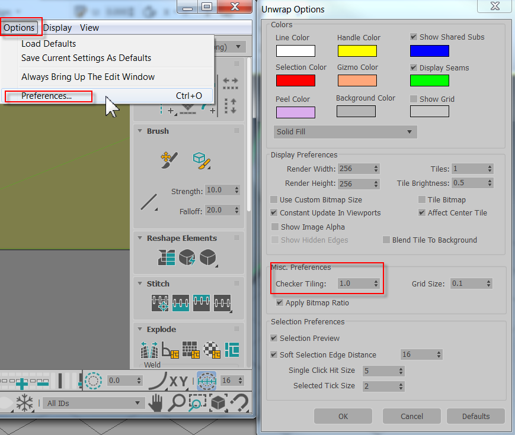This screenshot has width=515, height=435.
Task: Confirm settings with the OK button
Action: (x=343, y=416)
